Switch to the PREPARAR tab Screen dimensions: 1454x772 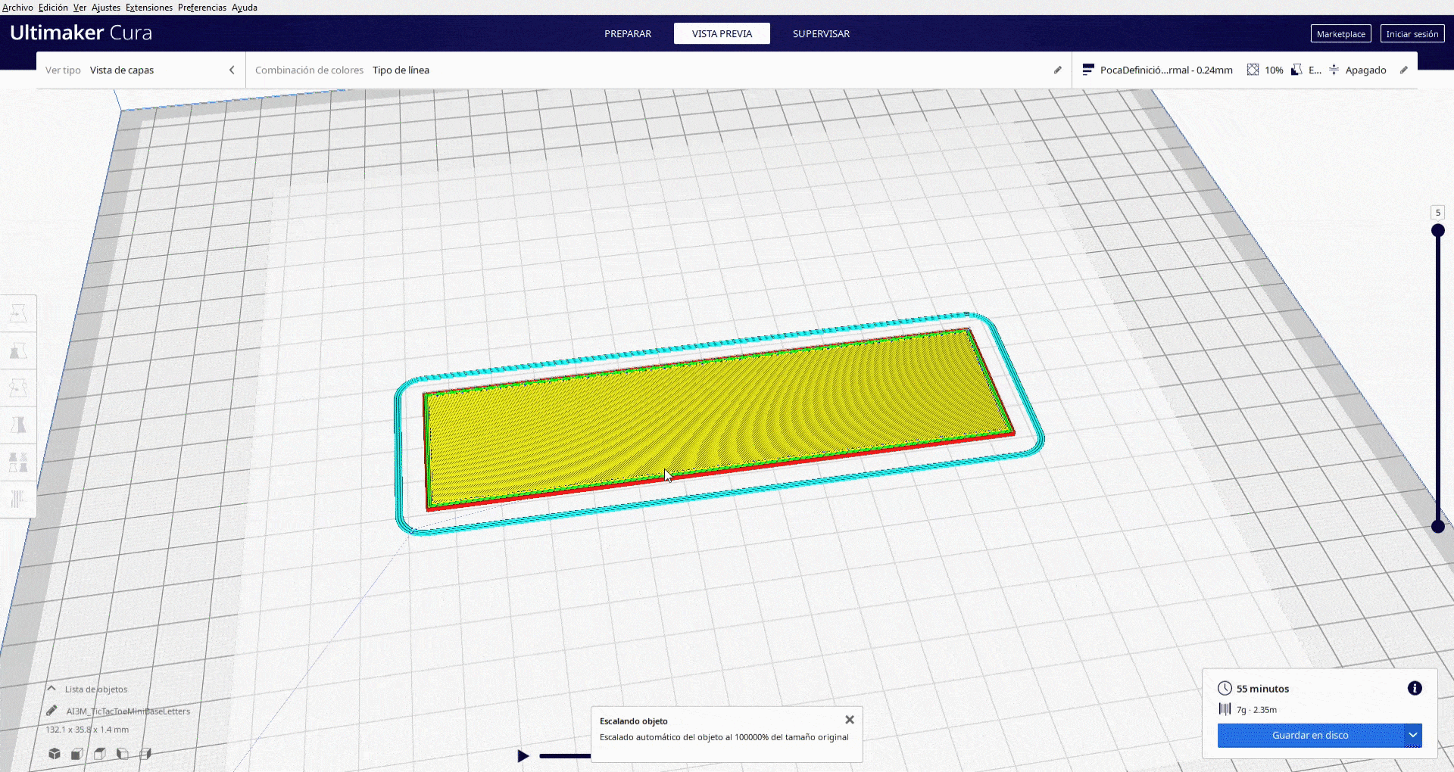[628, 33]
